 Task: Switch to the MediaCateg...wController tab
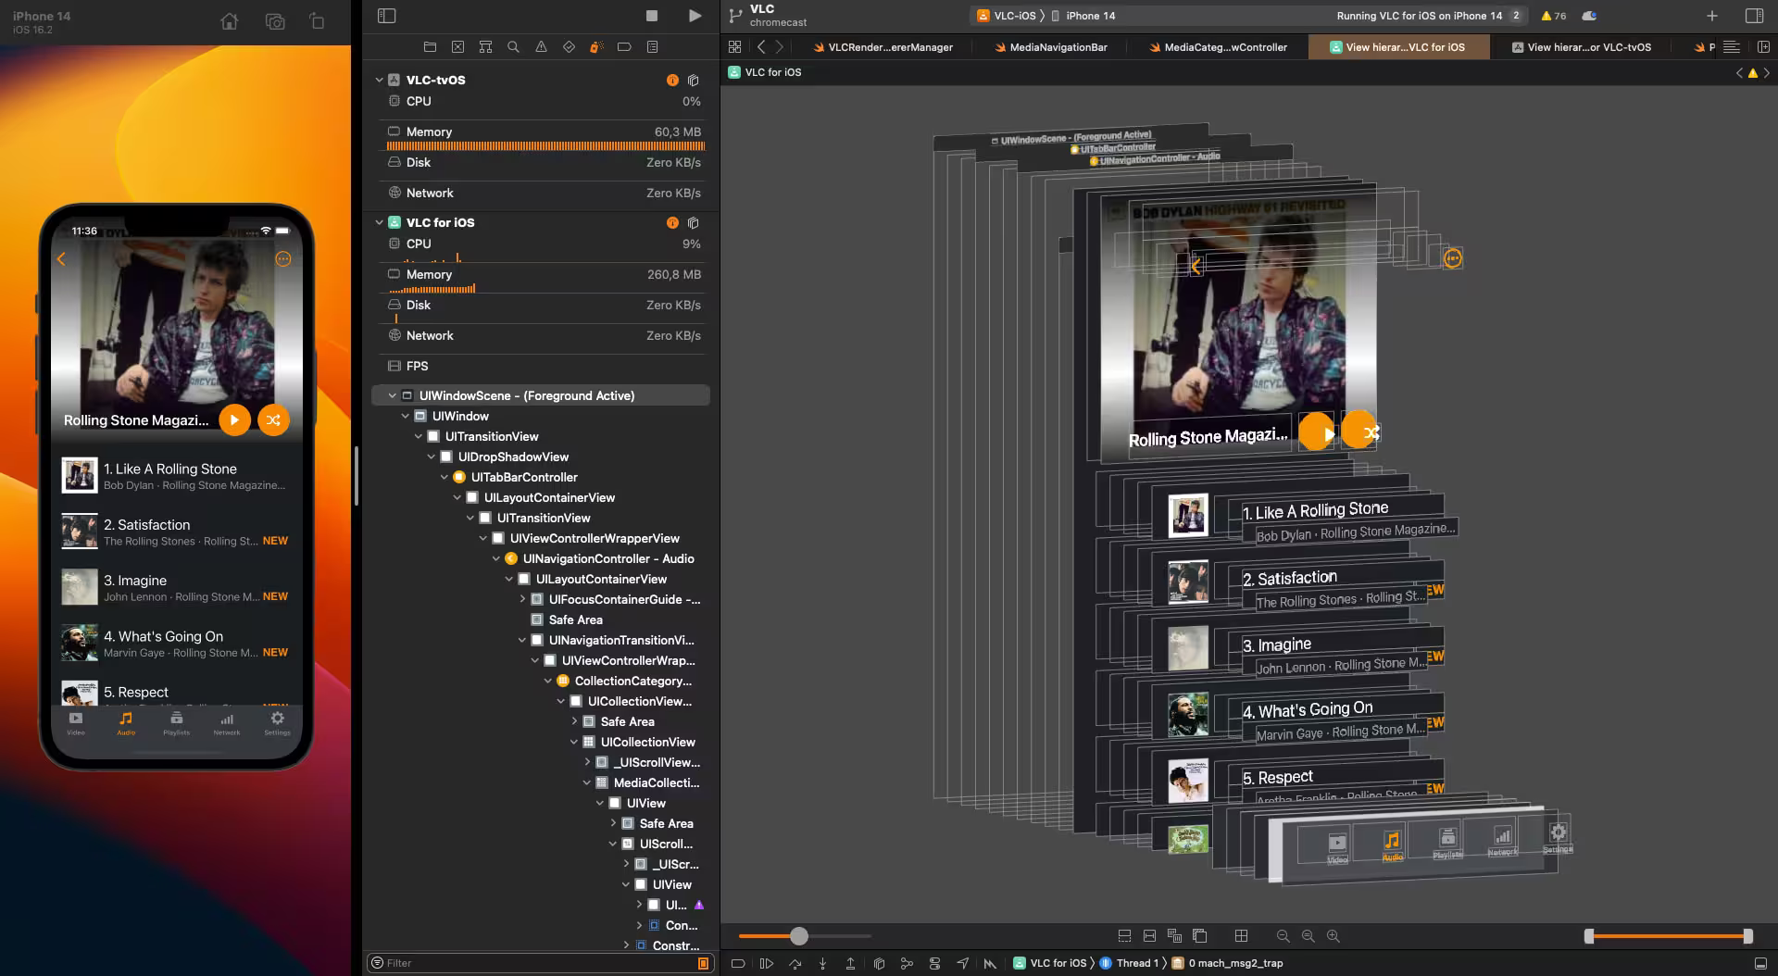1219,47
